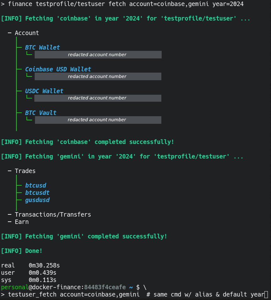The height and width of the screenshot is (300, 271).
Task: Click the real time value 0m30.258s
Action: 43,265
